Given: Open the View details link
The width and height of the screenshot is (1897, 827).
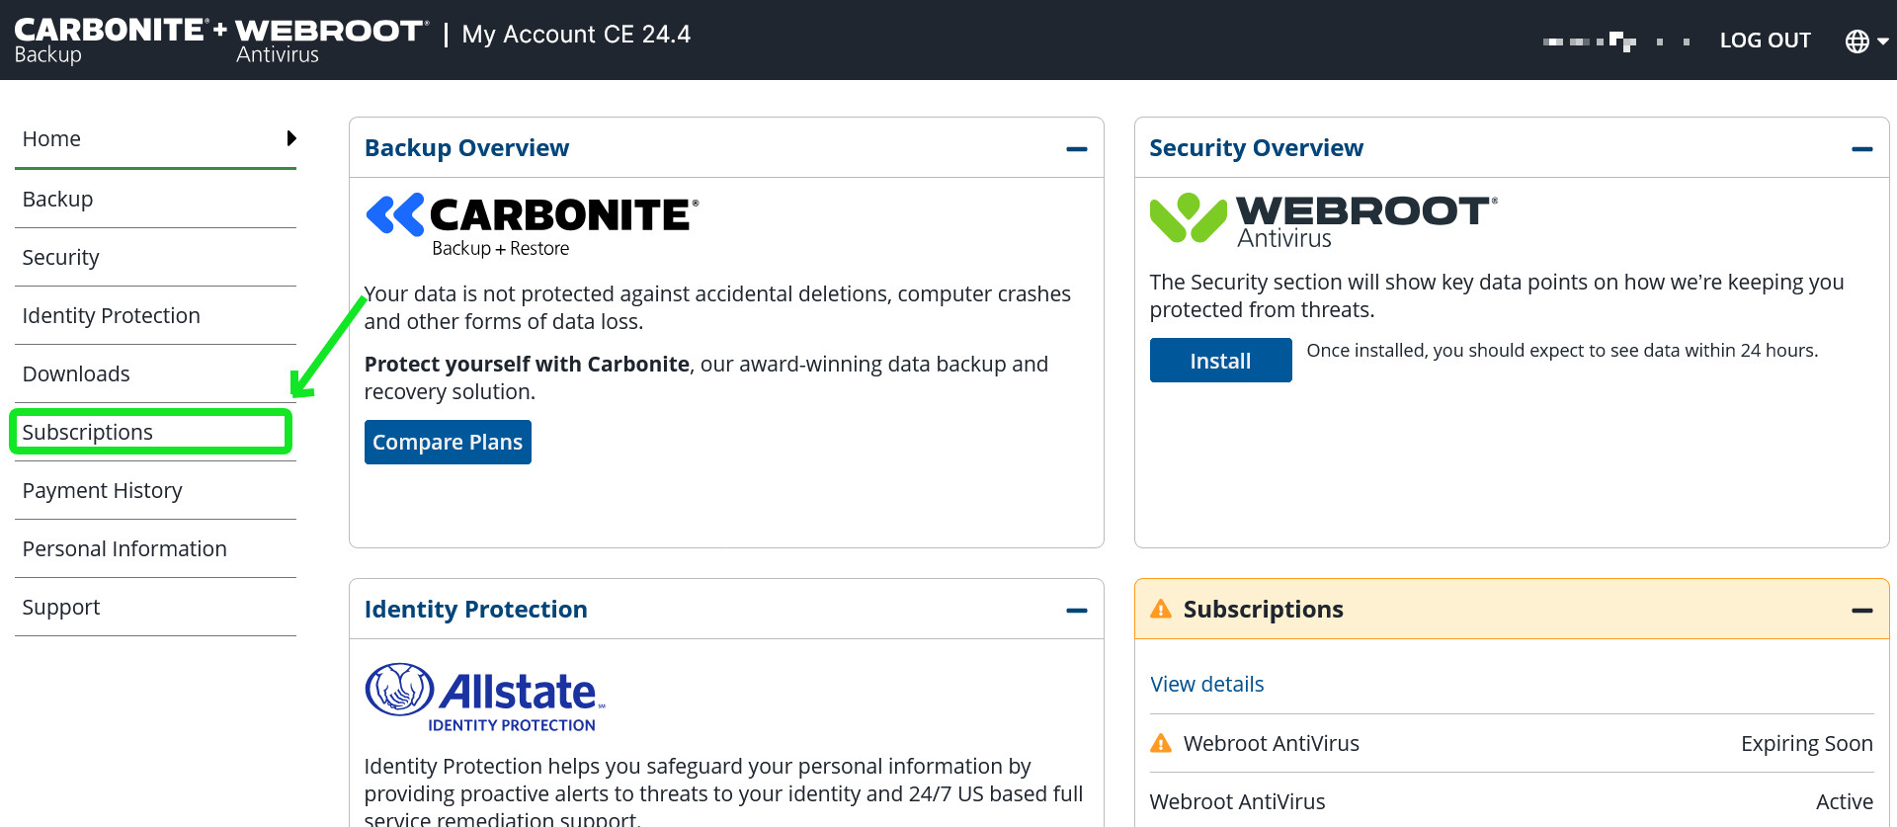Looking at the screenshot, I should coord(1206,685).
